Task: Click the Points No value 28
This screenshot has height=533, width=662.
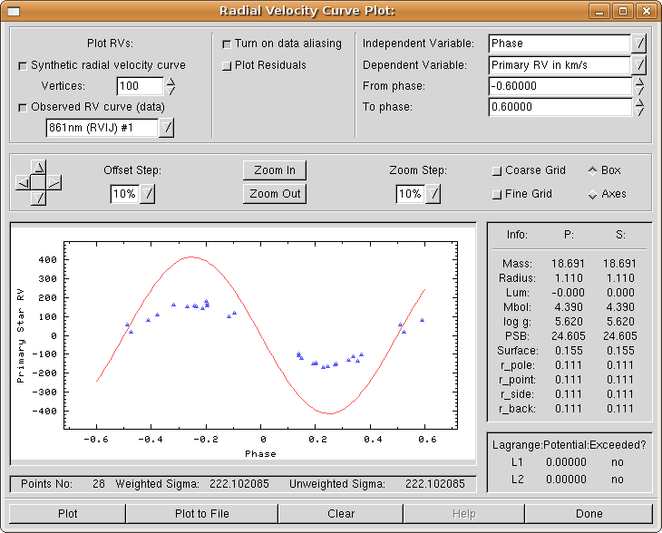Action: 99,484
